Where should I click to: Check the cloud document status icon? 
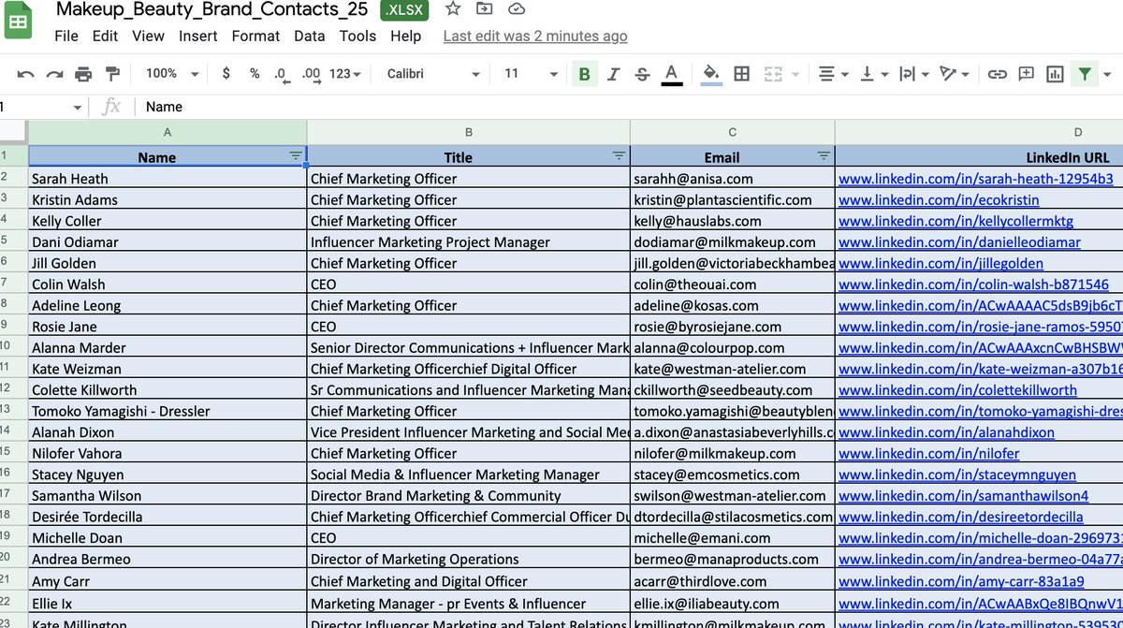(516, 9)
